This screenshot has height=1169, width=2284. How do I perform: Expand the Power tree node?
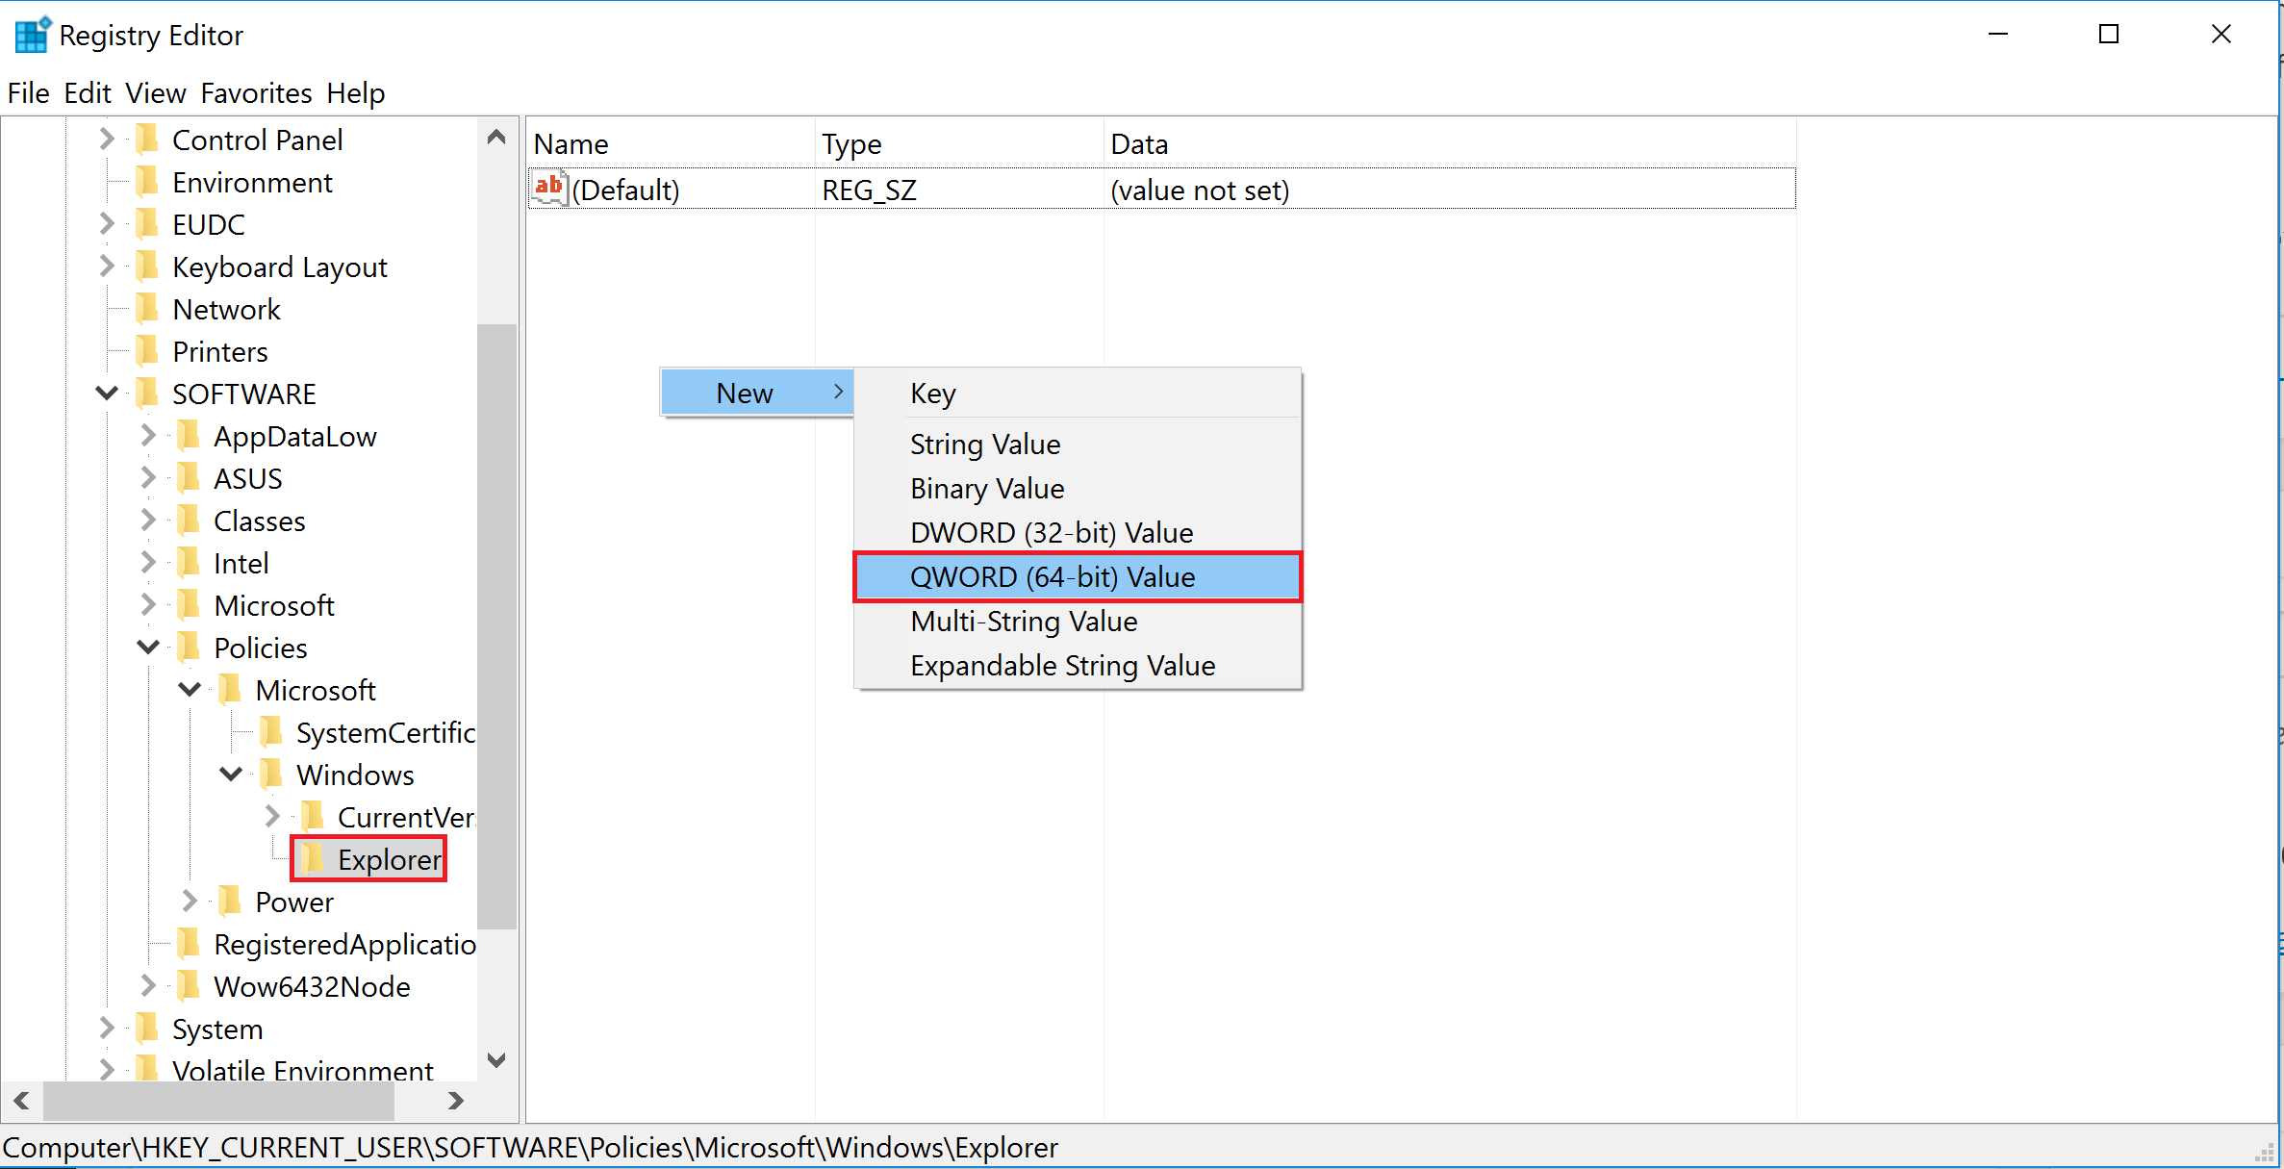[x=190, y=902]
